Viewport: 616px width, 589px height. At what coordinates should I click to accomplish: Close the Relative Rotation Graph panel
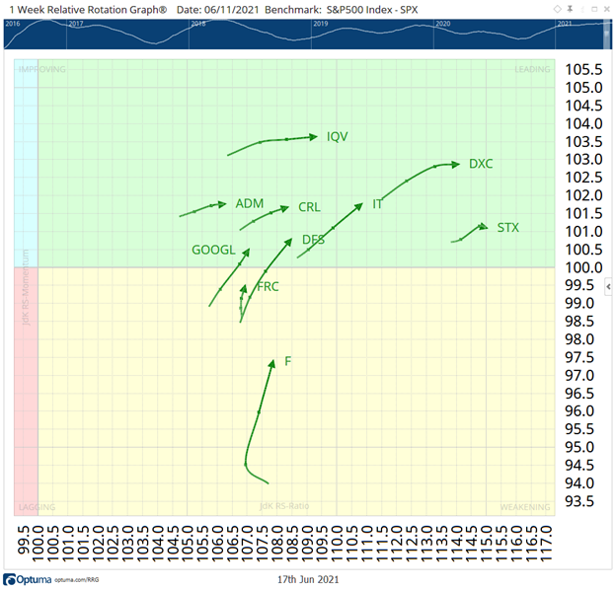[606, 9]
